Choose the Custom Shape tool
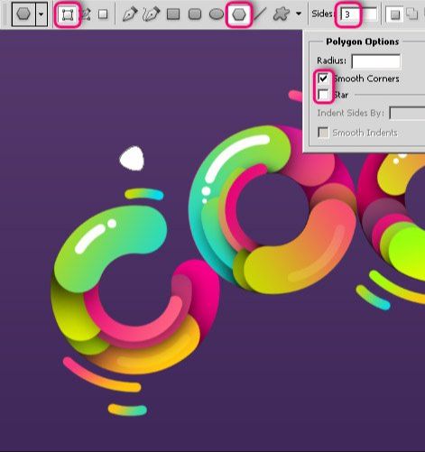Screen dimensions: 425x452 282,14
